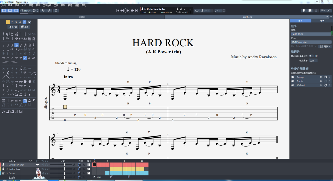Click the print icon in toolbar
Screen dimensions: 333x181
coord(56,10)
